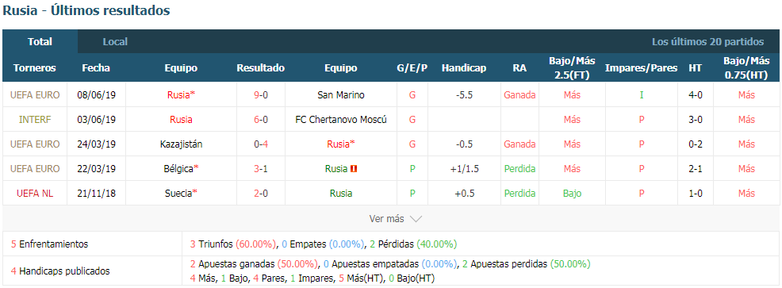Click the 0-4 Kazajistán match score
782x288 pixels.
point(261,144)
